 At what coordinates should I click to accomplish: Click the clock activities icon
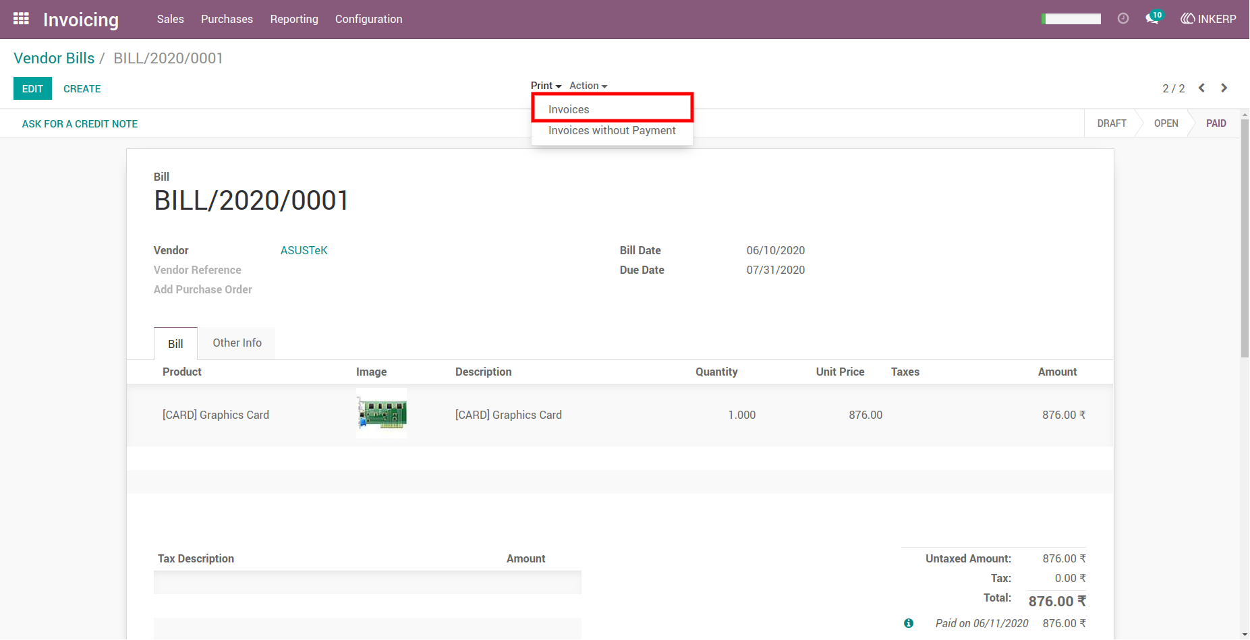[x=1123, y=19]
